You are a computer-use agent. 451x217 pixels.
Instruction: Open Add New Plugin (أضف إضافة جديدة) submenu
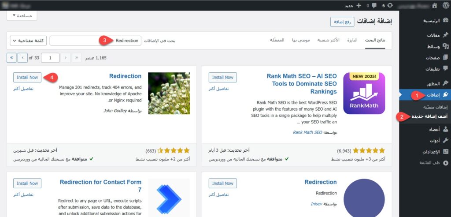pyautogui.click(x=430, y=116)
